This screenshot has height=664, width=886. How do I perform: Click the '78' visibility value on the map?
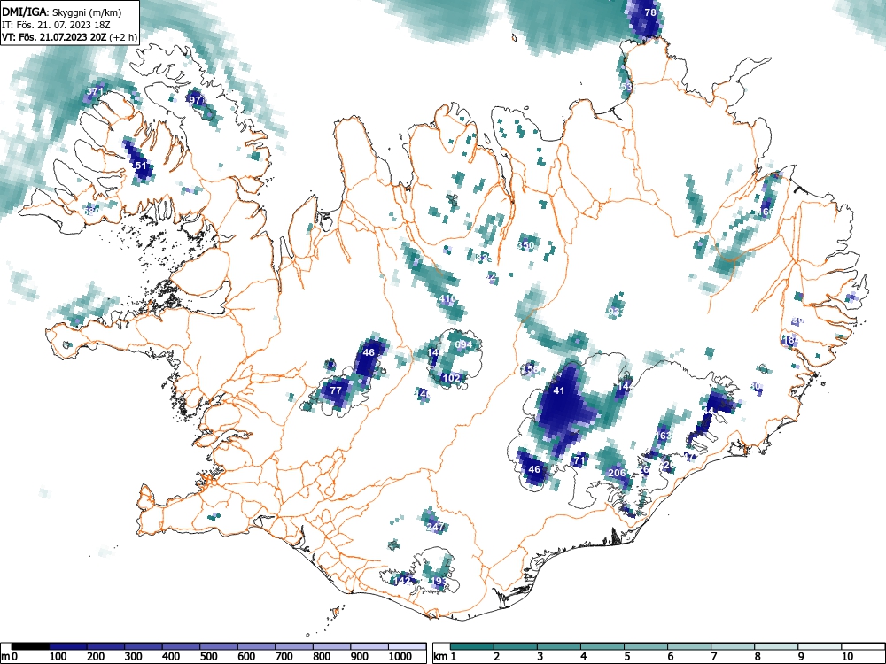pyautogui.click(x=650, y=12)
